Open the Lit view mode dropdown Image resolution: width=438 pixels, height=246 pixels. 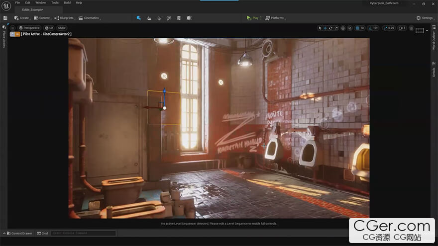pyautogui.click(x=49, y=28)
